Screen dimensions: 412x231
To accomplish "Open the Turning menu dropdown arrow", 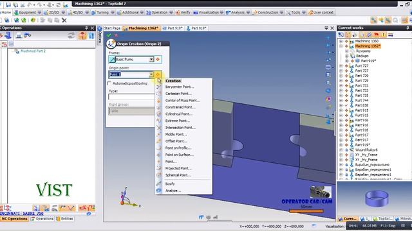I will (x=113, y=12).
